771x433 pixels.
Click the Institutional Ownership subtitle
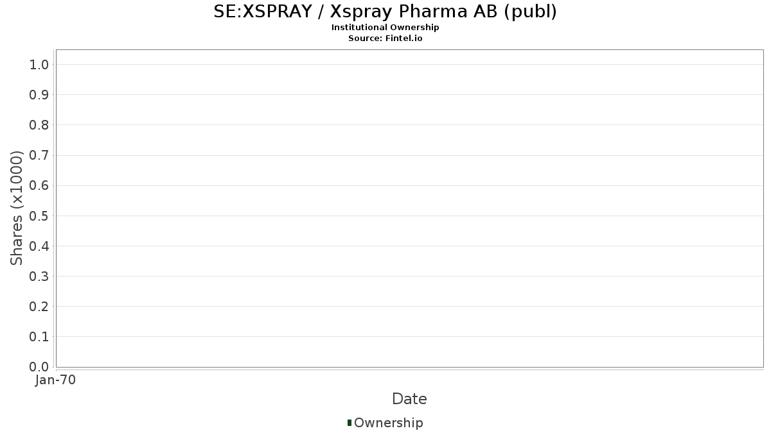tap(385, 28)
